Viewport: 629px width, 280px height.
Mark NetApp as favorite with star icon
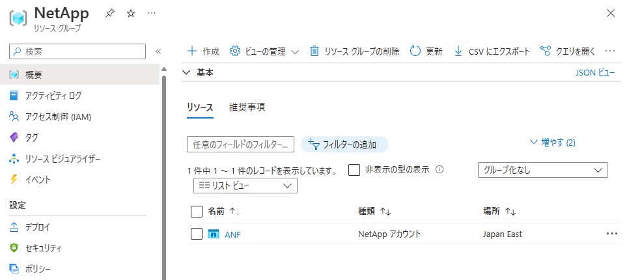coord(131,14)
